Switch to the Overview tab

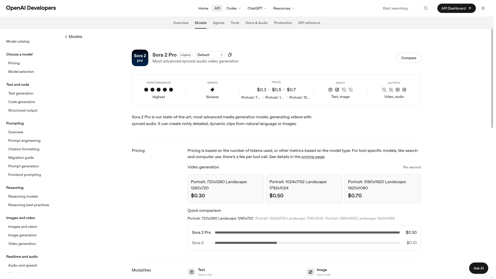(x=181, y=23)
